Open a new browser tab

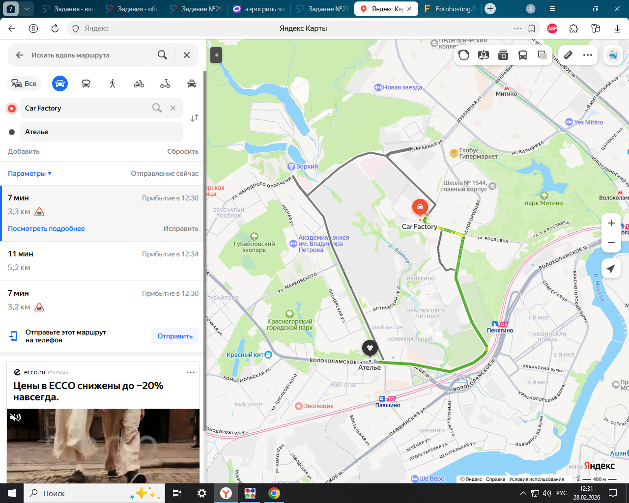[x=490, y=9]
